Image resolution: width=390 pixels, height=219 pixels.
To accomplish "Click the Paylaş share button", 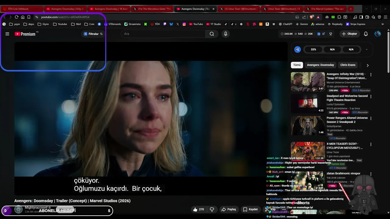I will [x=229, y=209].
